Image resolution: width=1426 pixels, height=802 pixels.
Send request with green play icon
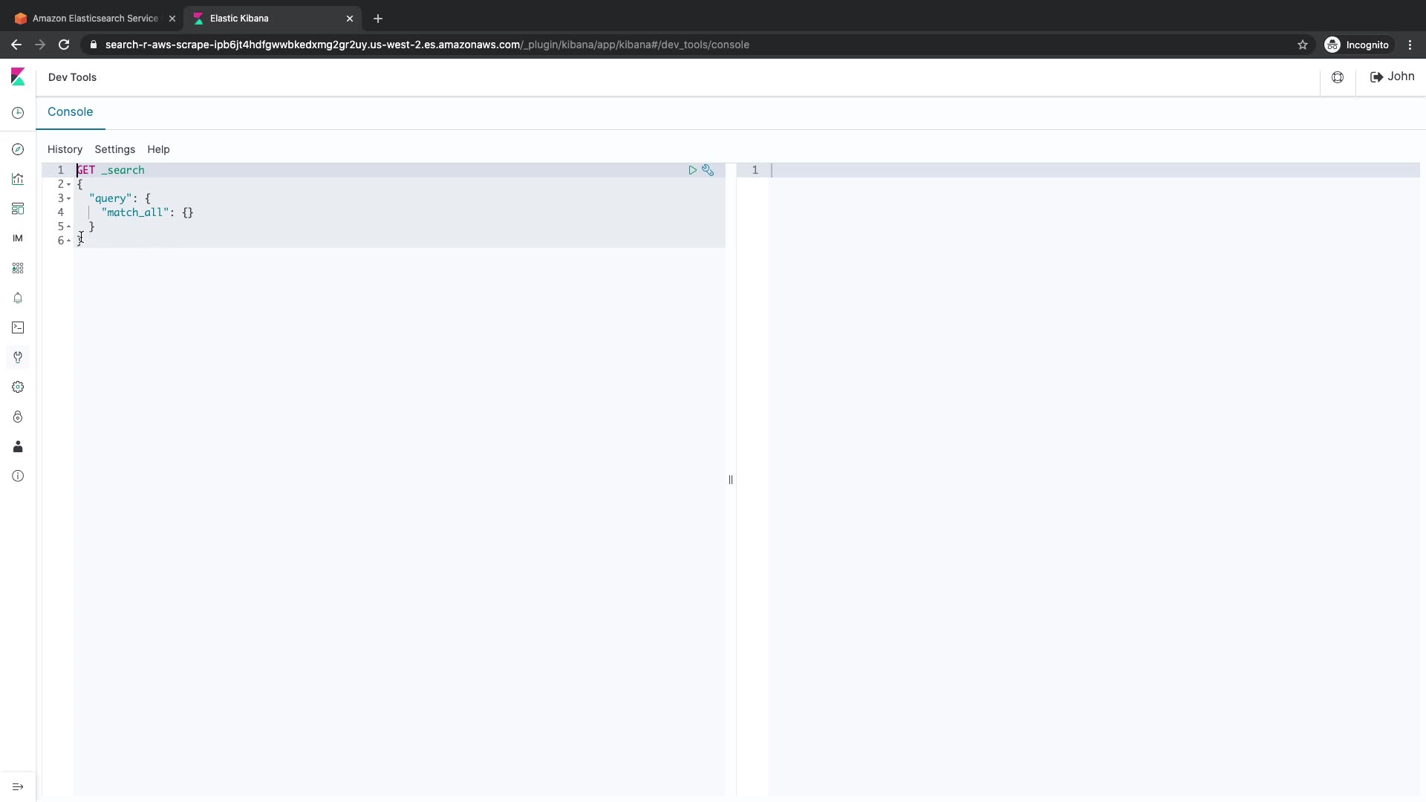point(692,170)
